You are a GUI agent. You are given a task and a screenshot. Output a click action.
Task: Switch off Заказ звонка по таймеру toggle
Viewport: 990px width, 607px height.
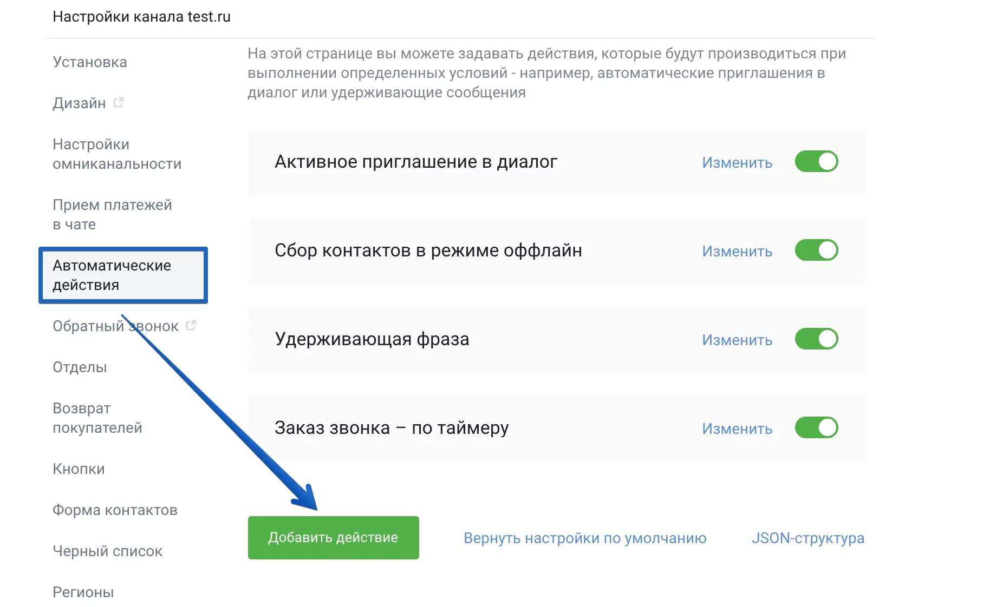(x=816, y=428)
